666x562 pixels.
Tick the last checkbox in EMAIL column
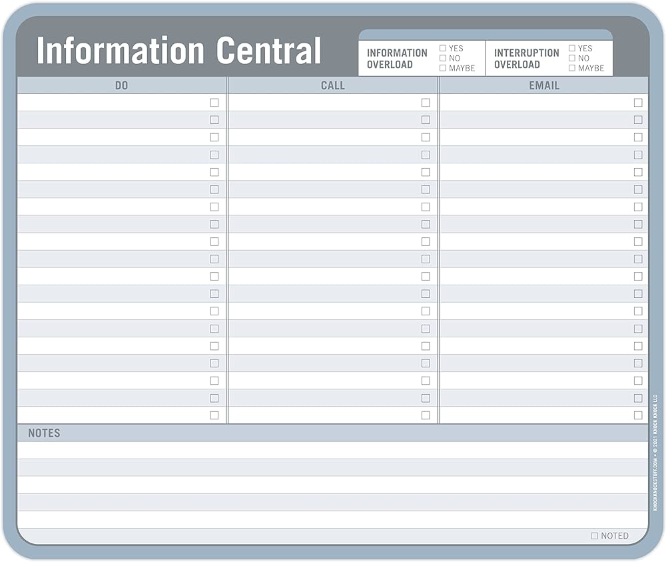click(x=638, y=415)
